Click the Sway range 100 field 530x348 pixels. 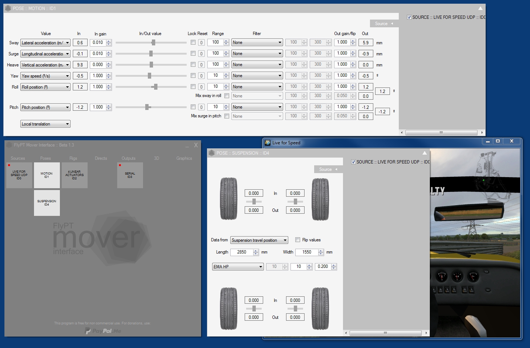[215, 42]
